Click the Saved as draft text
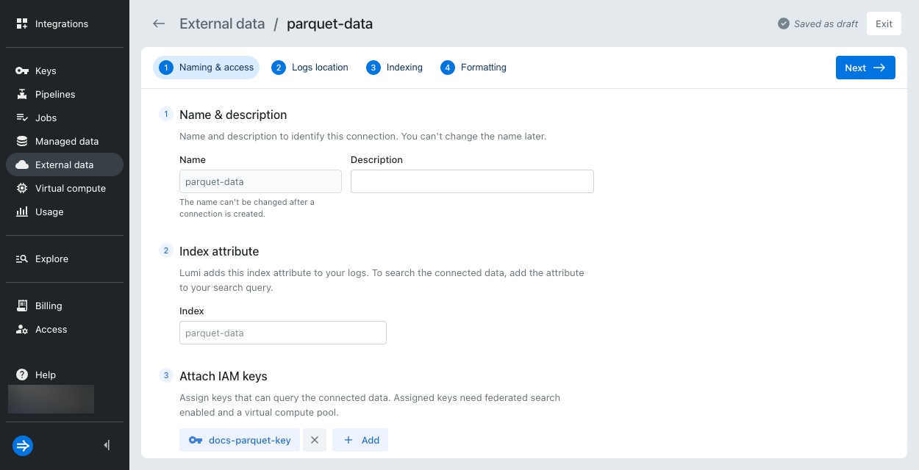This screenshot has width=919, height=470. pyautogui.click(x=826, y=23)
